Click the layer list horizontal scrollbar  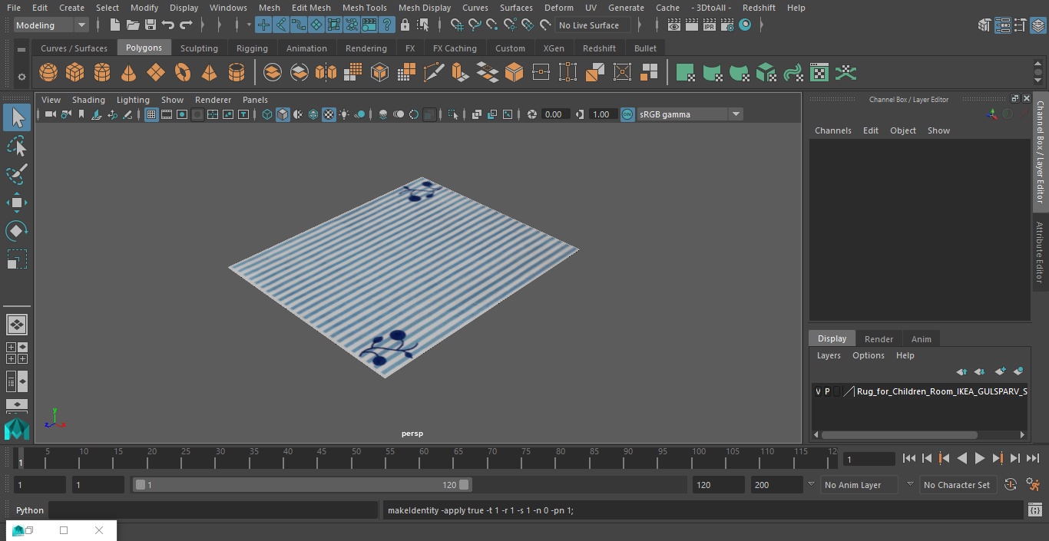(x=899, y=434)
